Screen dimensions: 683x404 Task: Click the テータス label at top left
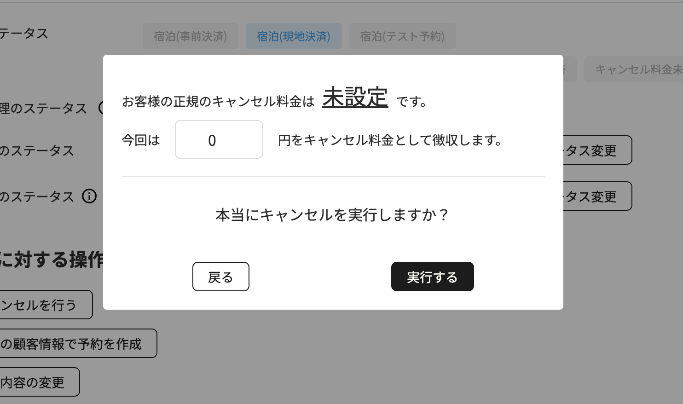pyautogui.click(x=24, y=33)
